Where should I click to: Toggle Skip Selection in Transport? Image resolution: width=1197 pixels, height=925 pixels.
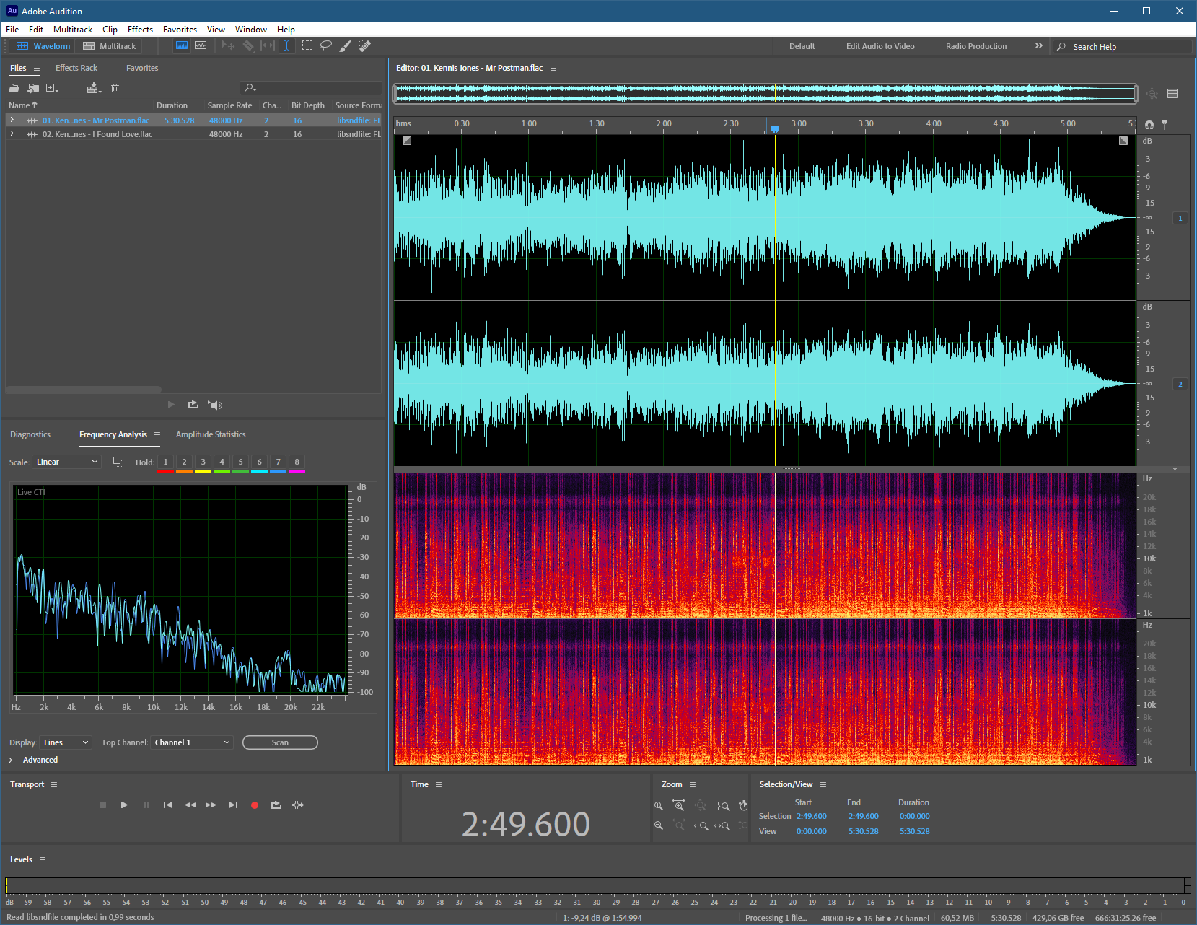click(298, 805)
